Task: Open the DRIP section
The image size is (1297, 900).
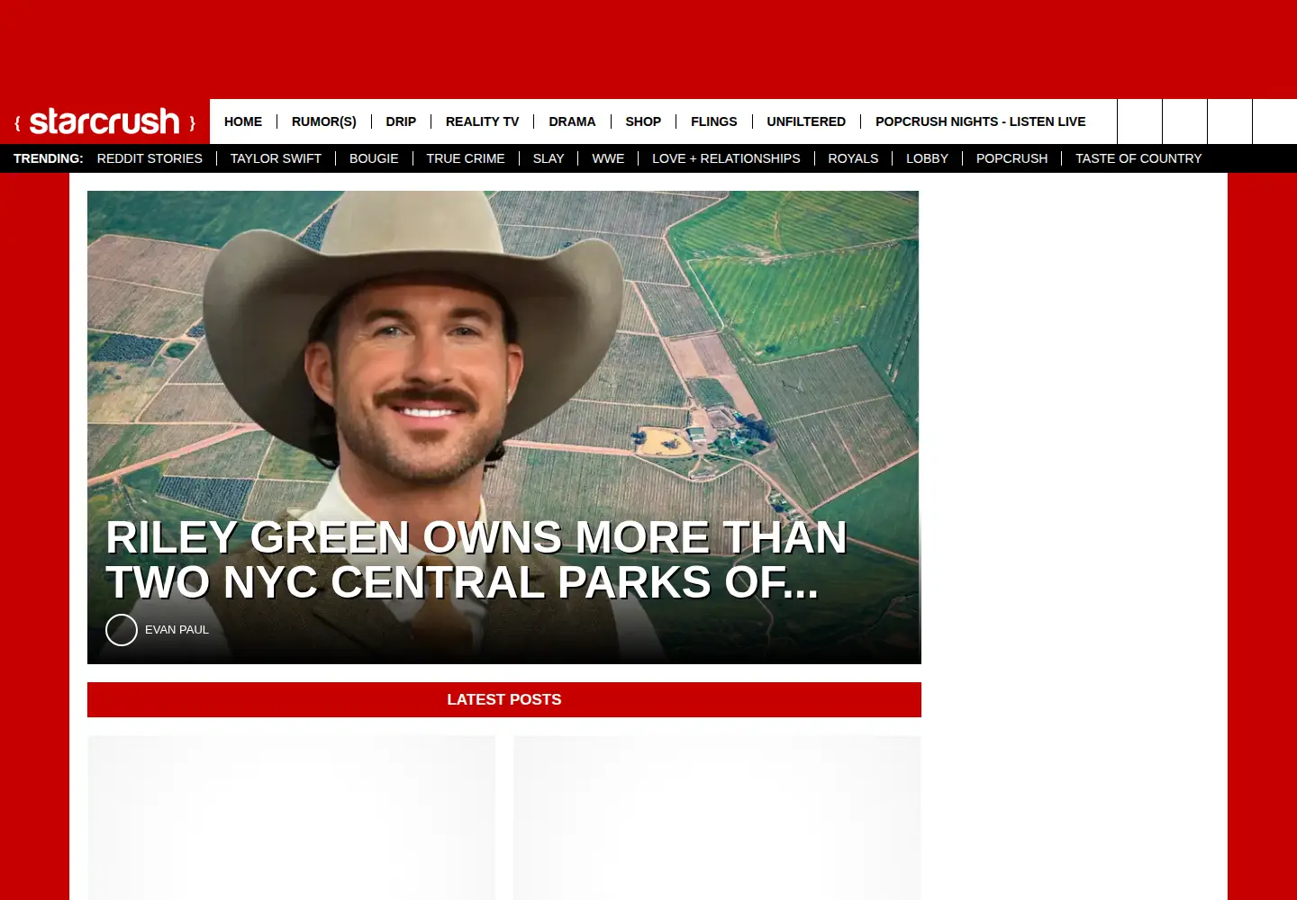Action: tap(401, 121)
